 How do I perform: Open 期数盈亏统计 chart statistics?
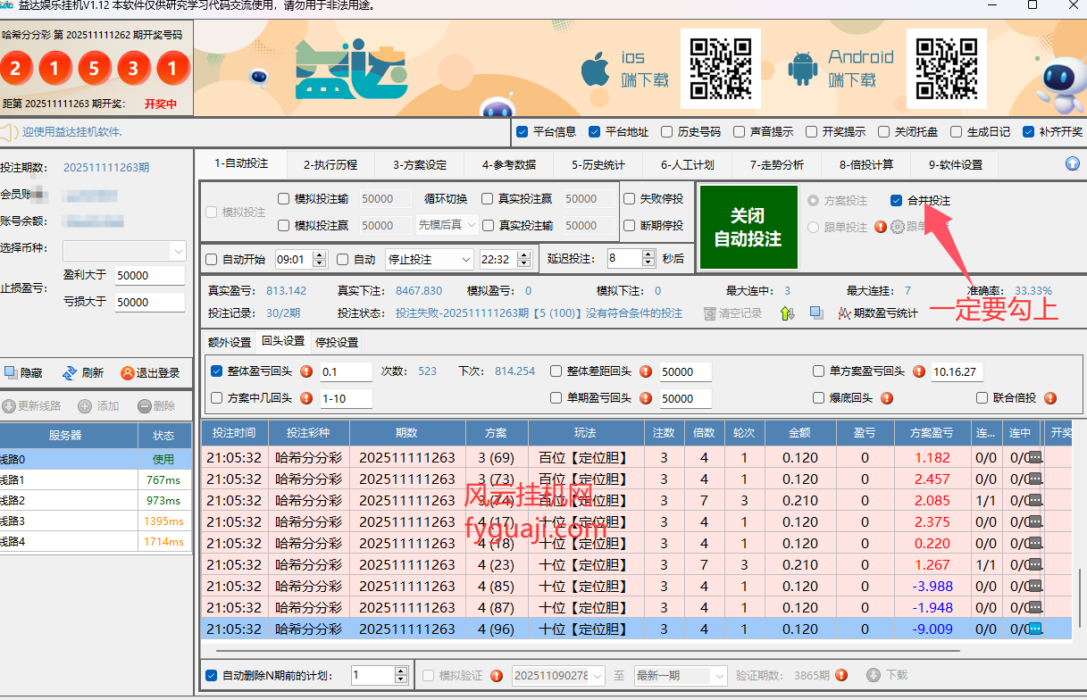pos(844,315)
